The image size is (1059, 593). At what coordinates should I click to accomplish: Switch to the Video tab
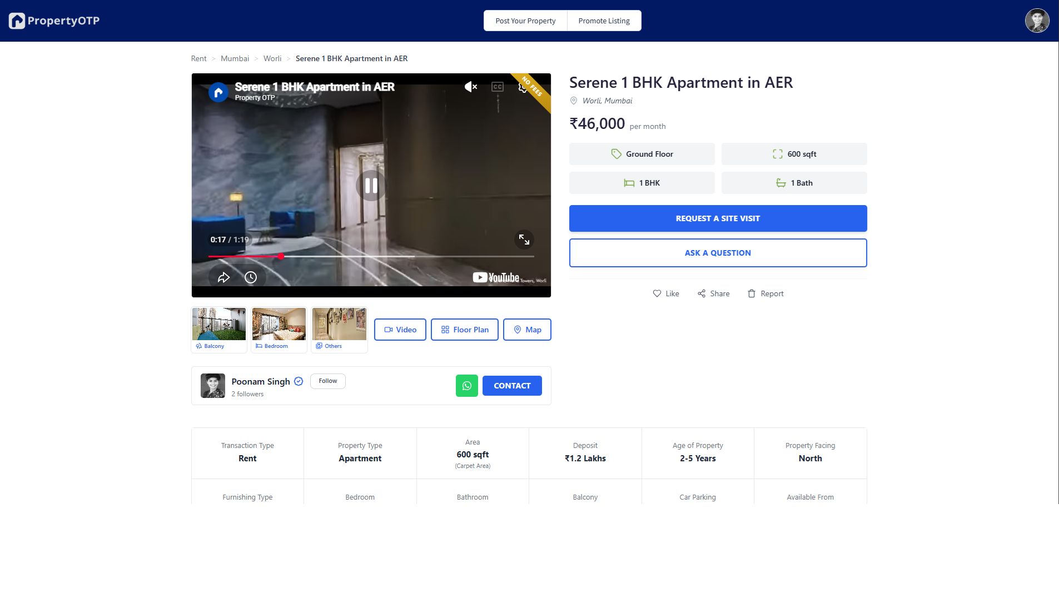(x=400, y=330)
